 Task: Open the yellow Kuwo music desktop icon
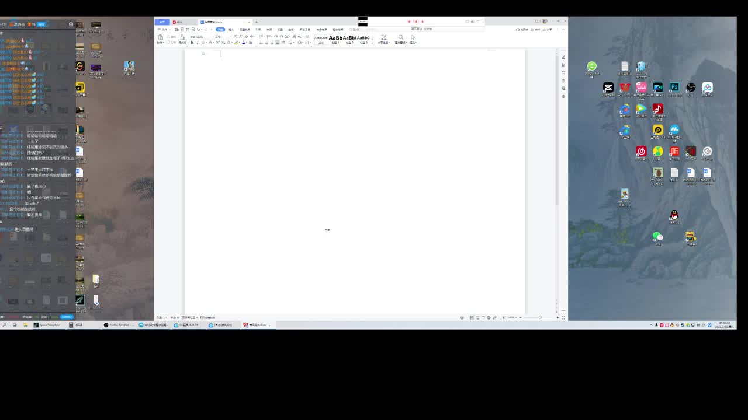click(658, 129)
